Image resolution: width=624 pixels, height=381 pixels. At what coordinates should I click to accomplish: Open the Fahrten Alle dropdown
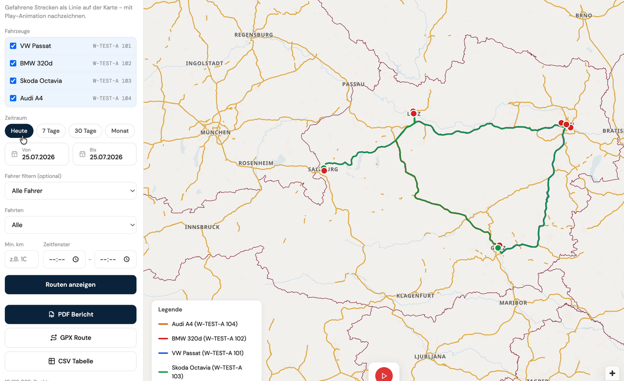click(x=70, y=225)
